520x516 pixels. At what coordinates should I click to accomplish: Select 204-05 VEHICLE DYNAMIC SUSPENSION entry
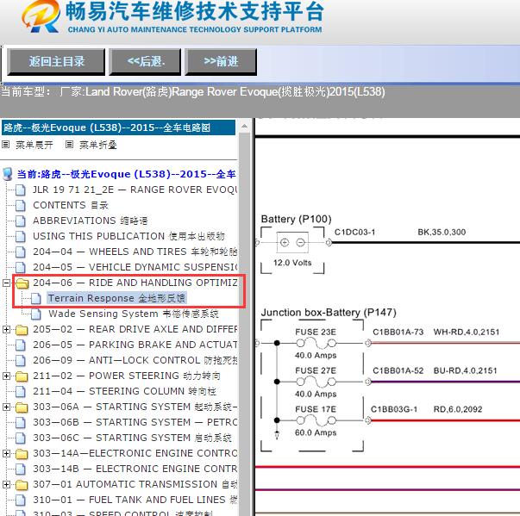tap(135, 267)
